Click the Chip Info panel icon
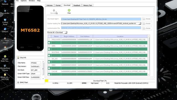Screen dimensions: 177x100 tap(18, 57)
